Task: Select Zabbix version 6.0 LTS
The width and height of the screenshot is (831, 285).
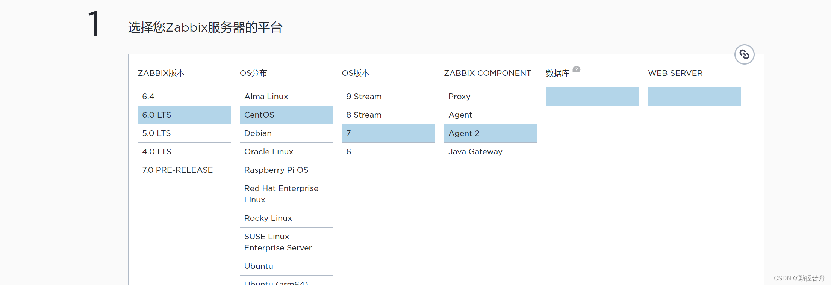Action: pos(184,115)
